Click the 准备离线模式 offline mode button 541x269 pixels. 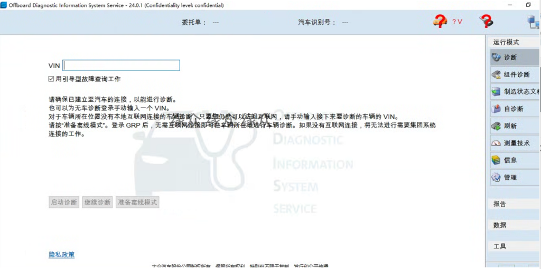137,202
